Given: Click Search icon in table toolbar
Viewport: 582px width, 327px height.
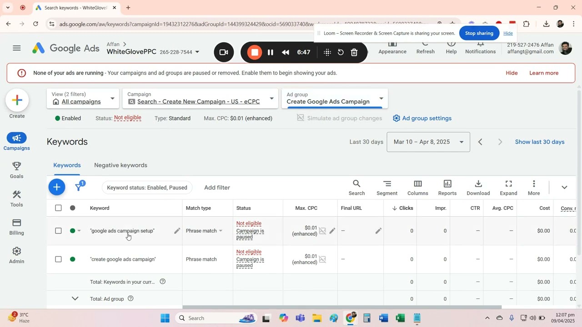Looking at the screenshot, I should [x=356, y=188].
